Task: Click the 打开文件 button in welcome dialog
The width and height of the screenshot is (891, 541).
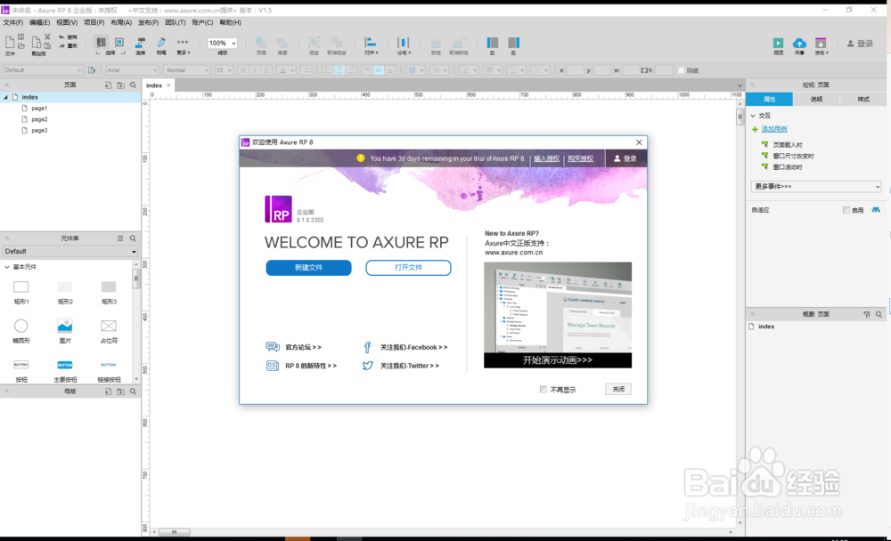Action: (408, 267)
